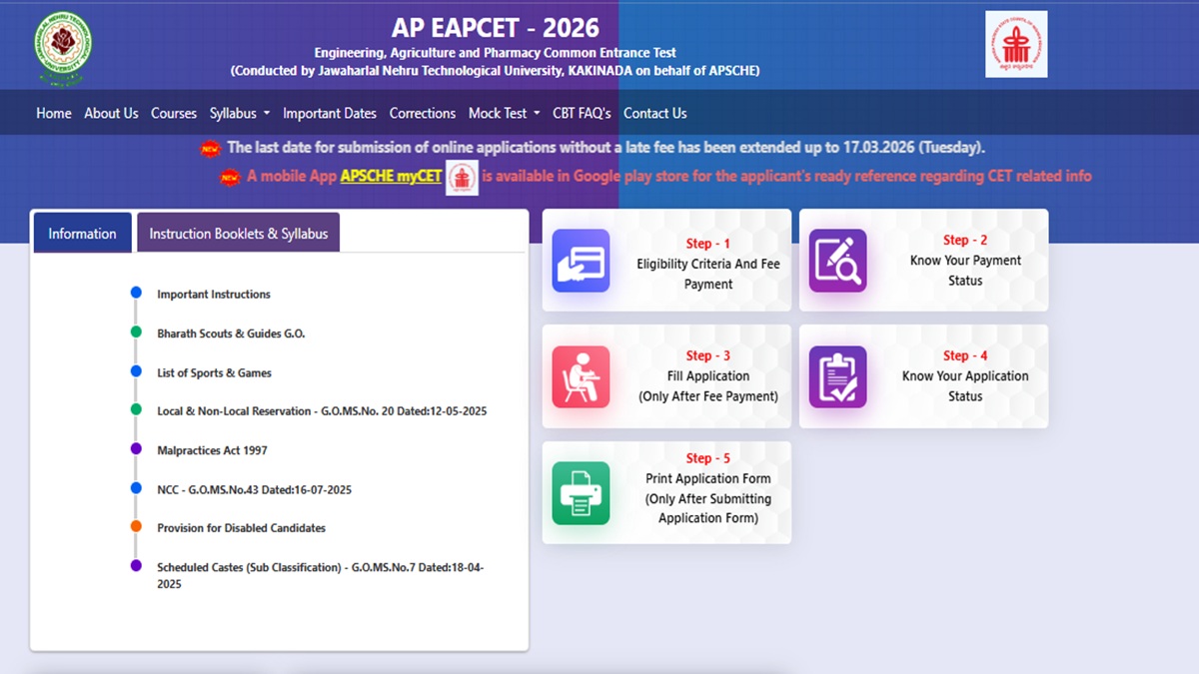This screenshot has width=1199, height=674.
Task: Click the Step 3 fill application desk icon
Action: click(581, 376)
